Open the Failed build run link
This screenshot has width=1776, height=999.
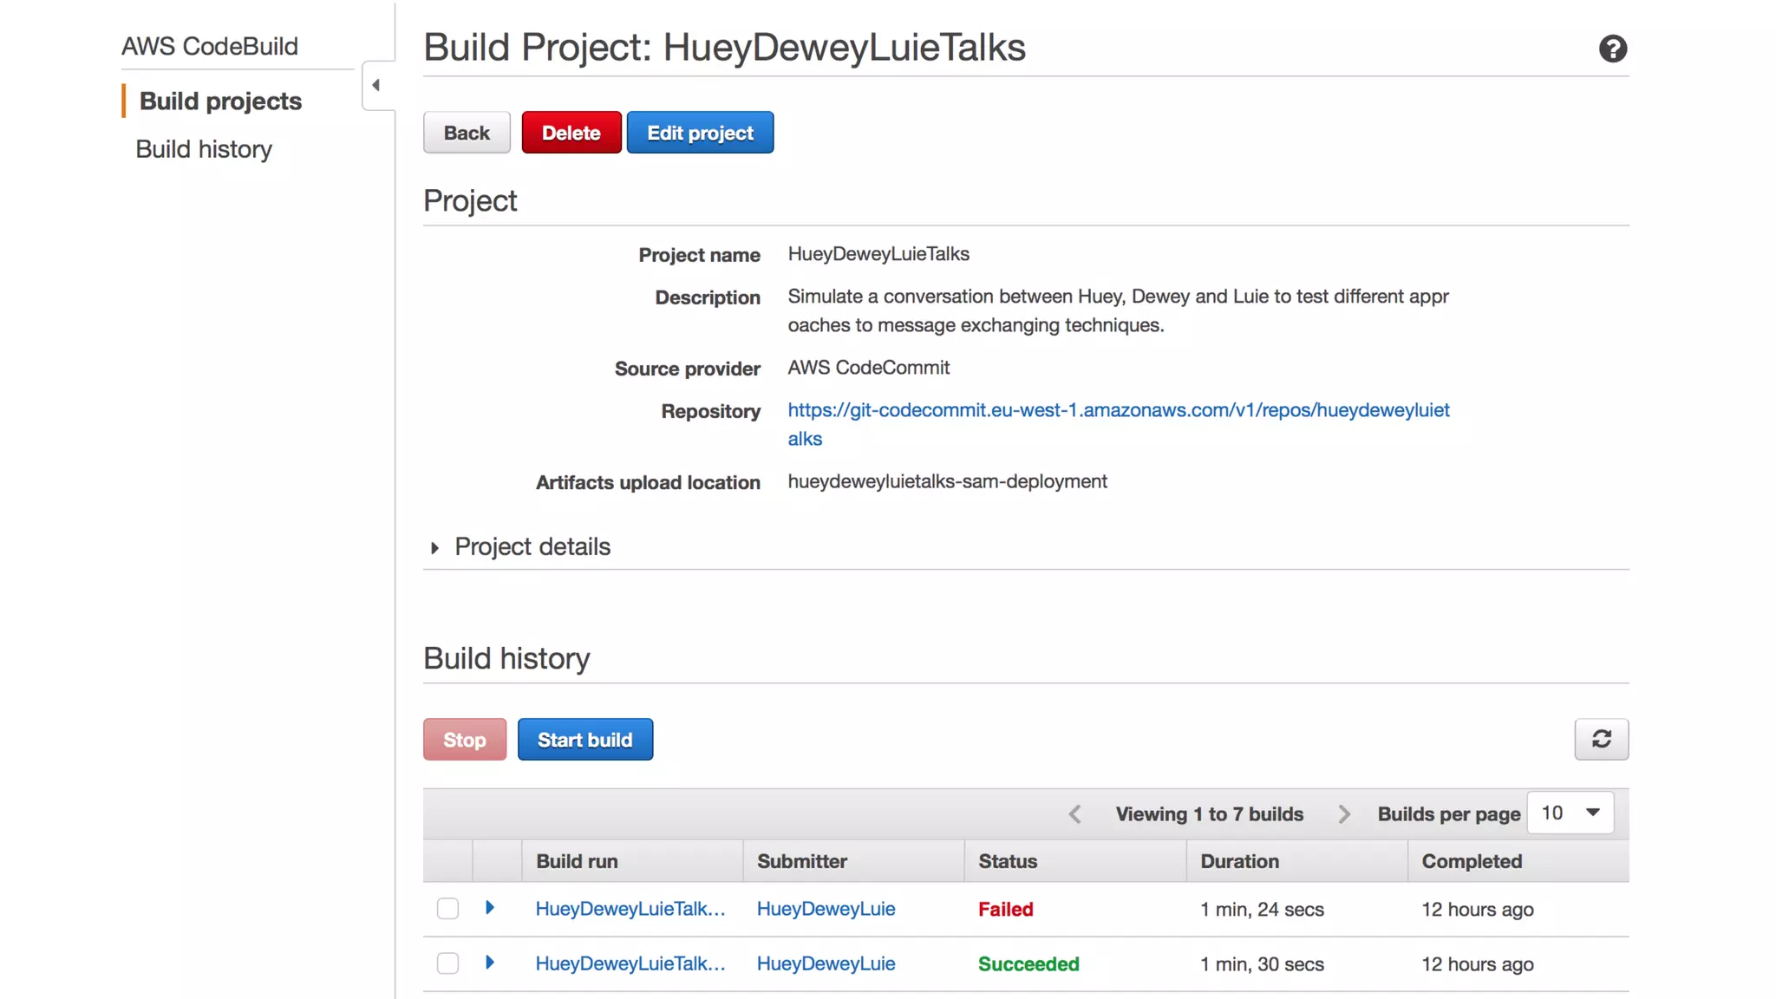point(630,908)
